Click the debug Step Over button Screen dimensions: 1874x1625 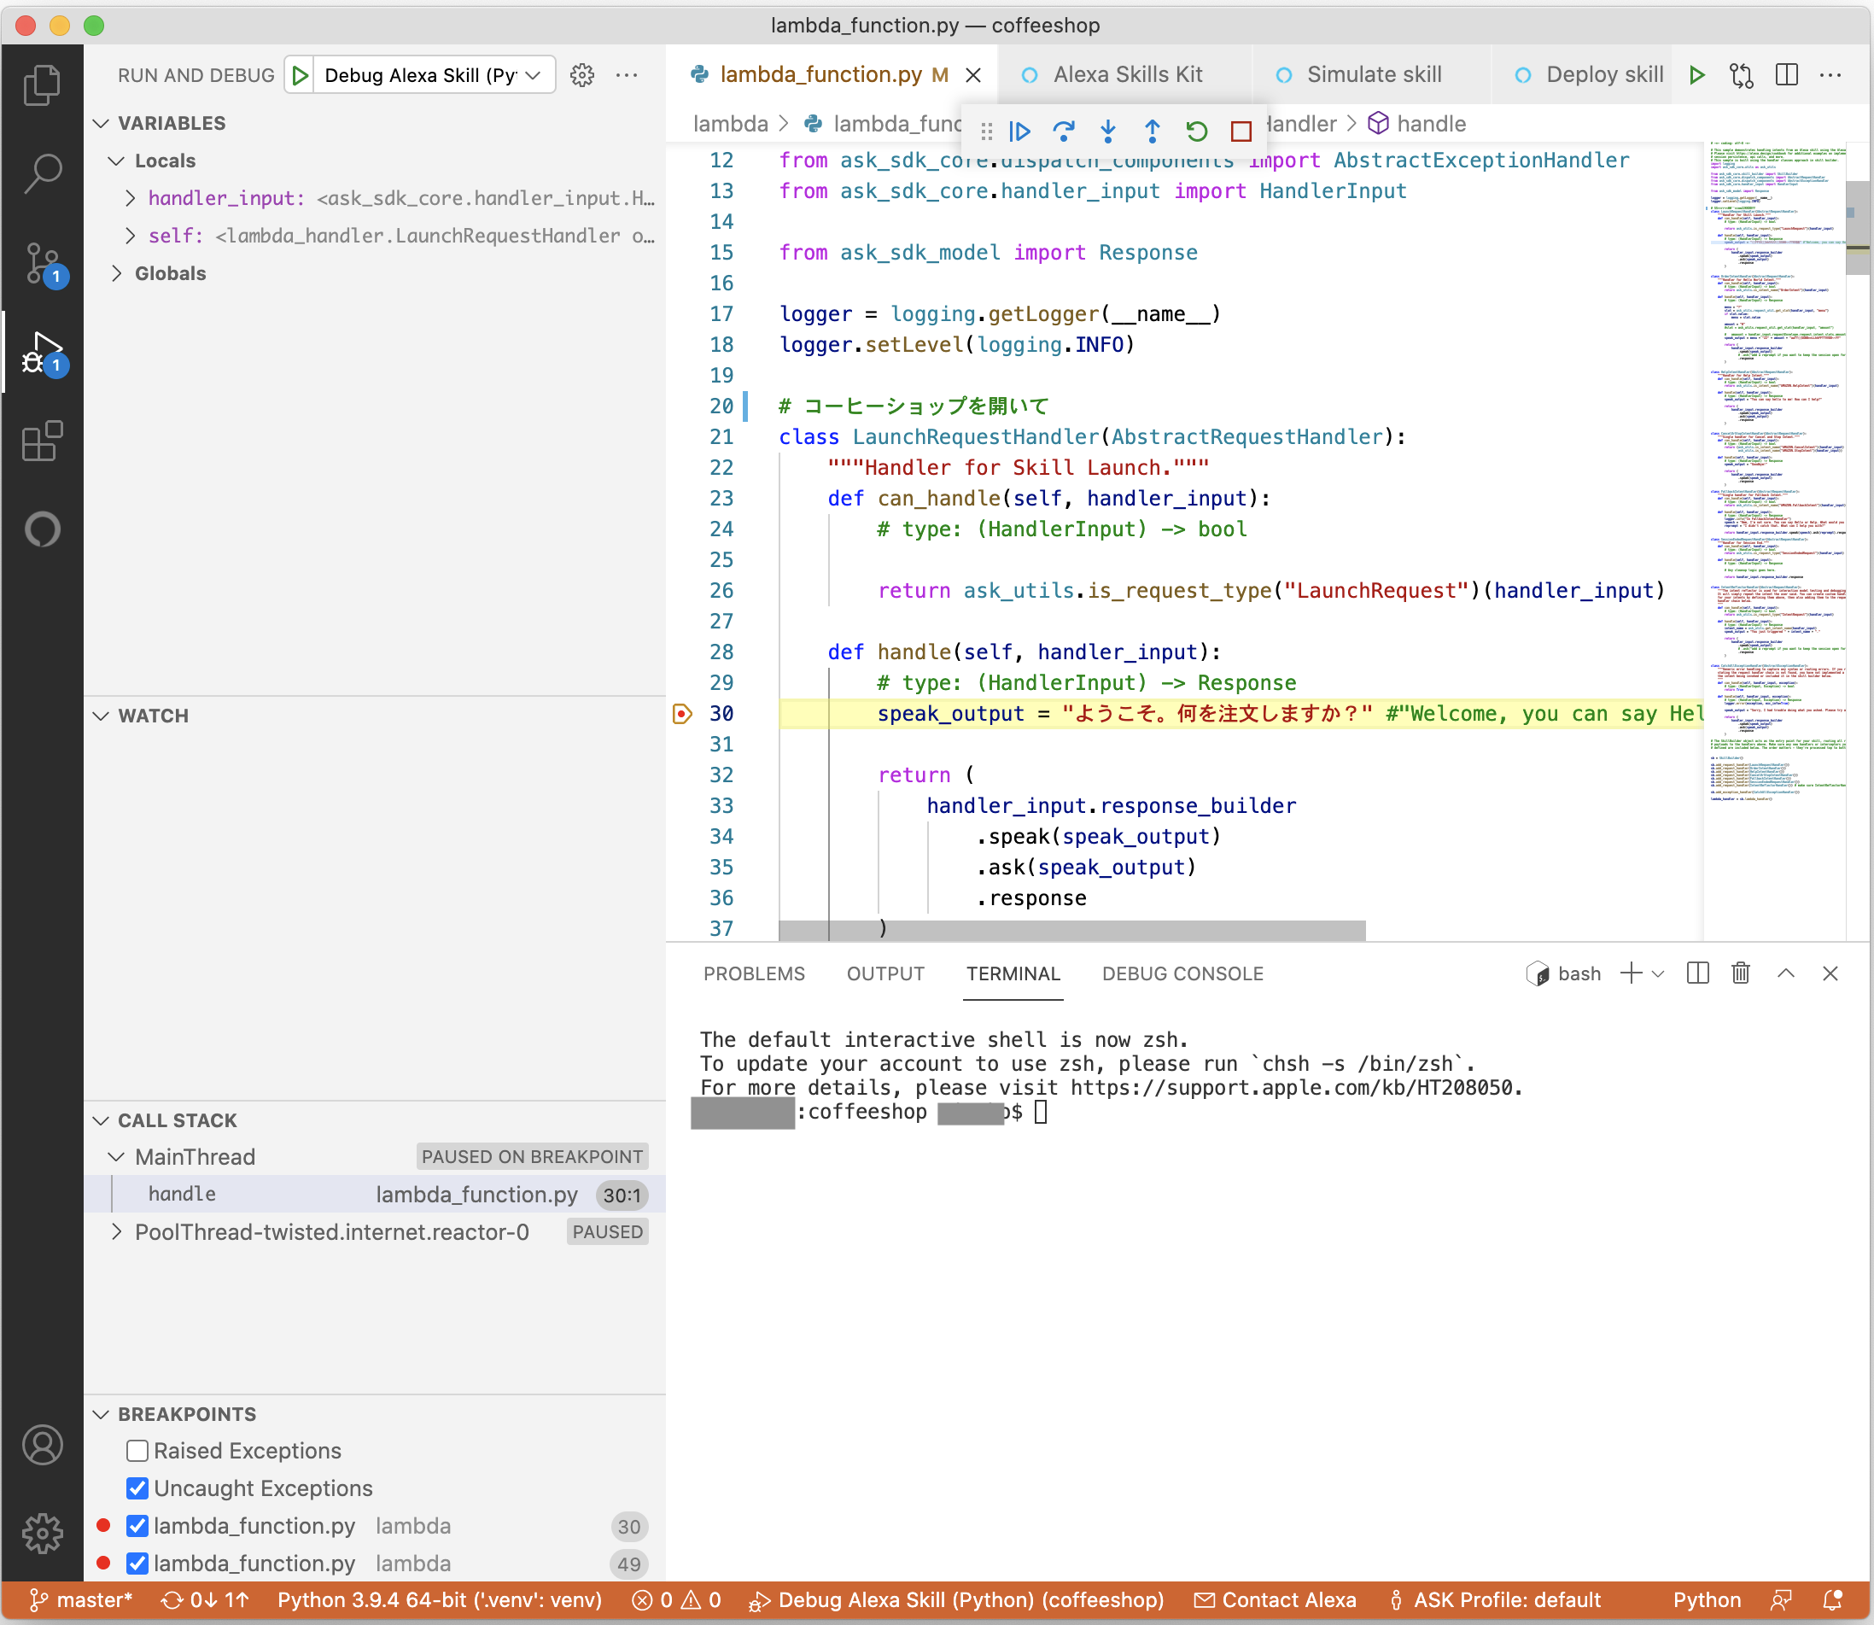(1064, 132)
